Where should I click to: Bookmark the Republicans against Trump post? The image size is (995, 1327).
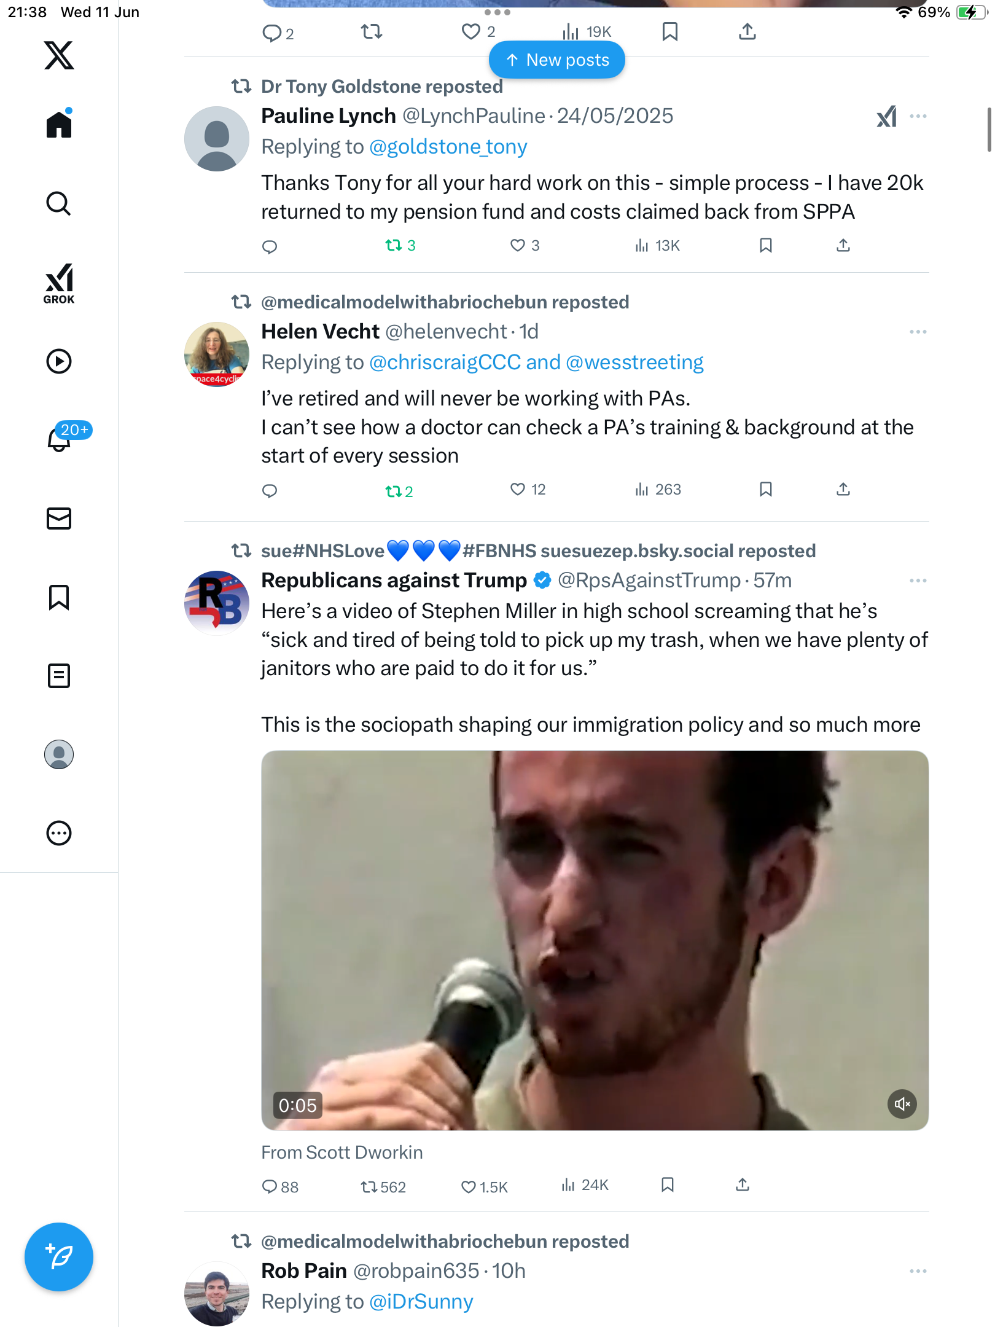(668, 1184)
